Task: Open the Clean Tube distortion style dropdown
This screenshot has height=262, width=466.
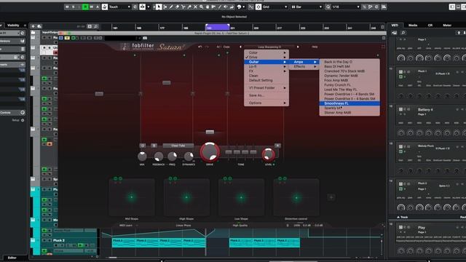Action: [178, 146]
